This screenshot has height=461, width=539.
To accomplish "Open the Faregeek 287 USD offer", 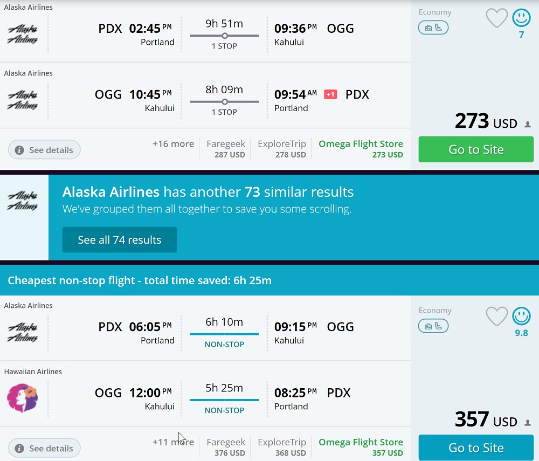I will (226, 149).
